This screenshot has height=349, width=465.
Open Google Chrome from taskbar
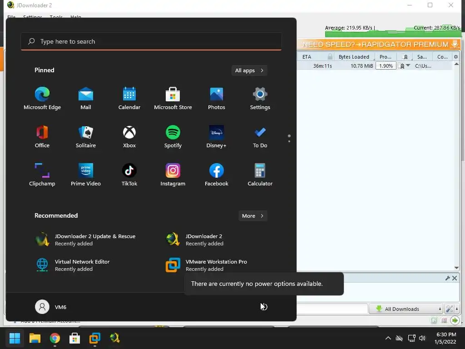point(55,338)
